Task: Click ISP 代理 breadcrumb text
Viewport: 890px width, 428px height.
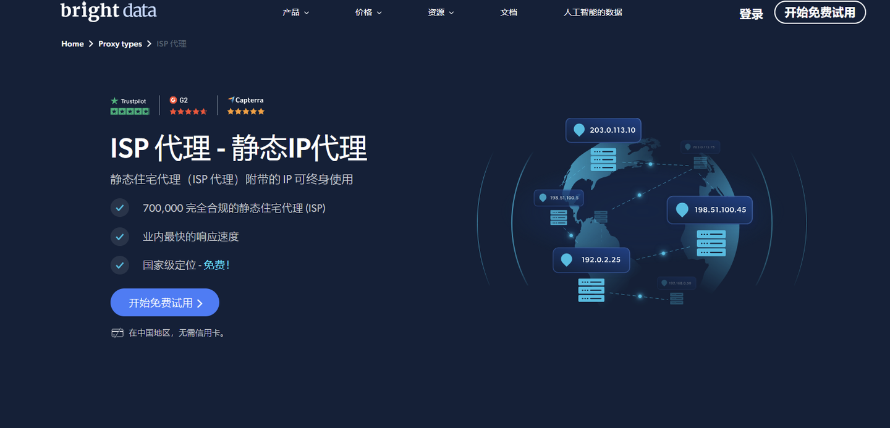Action: click(171, 44)
